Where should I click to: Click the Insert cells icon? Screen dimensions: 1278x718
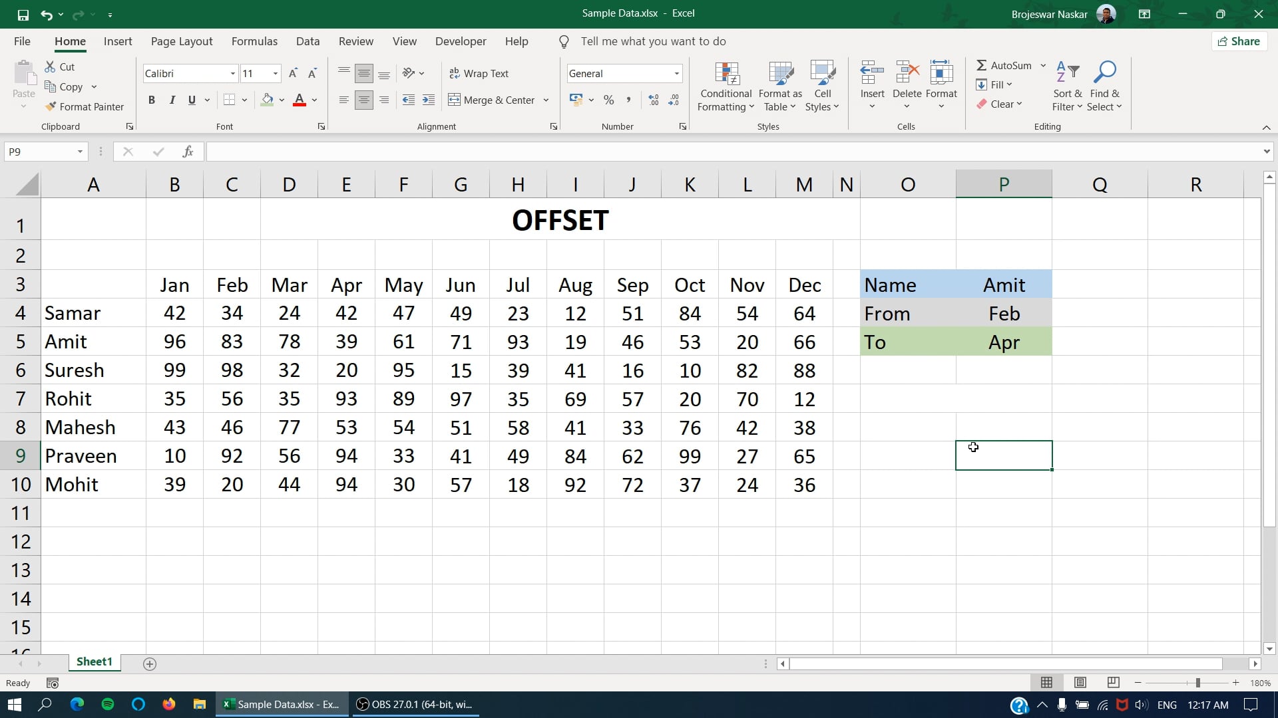[872, 72]
